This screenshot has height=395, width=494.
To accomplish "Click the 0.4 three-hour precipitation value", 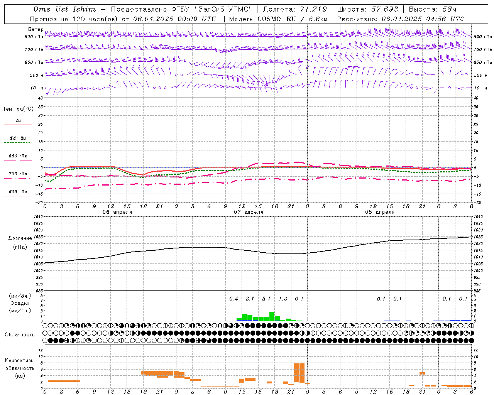I will [233, 299].
